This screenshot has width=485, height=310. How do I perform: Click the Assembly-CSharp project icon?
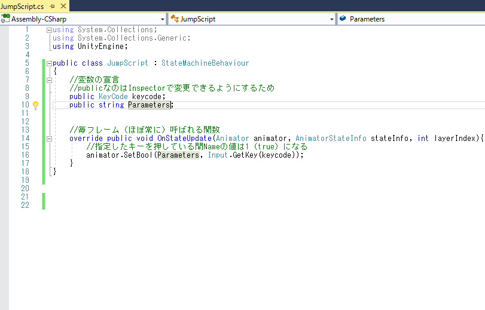tap(5, 19)
